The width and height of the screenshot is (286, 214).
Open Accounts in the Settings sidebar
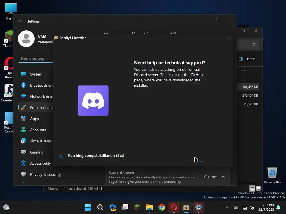pyautogui.click(x=36, y=130)
